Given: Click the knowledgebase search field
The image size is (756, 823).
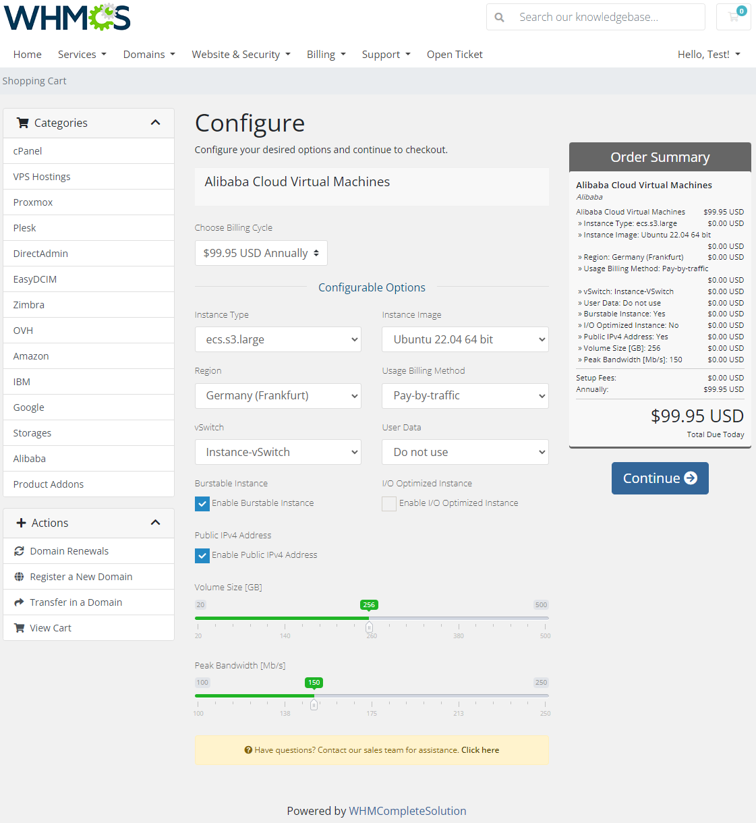Looking at the screenshot, I should point(608,17).
